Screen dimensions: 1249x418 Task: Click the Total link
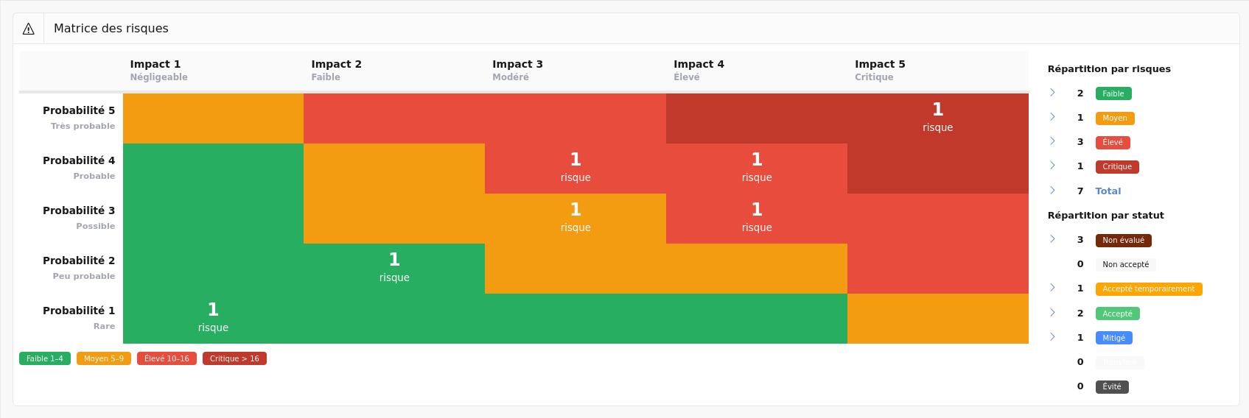point(1108,191)
